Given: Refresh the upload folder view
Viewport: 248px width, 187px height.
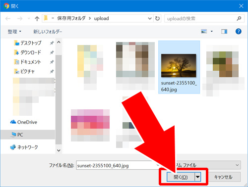Looking at the screenshot, I should [x=157, y=18].
